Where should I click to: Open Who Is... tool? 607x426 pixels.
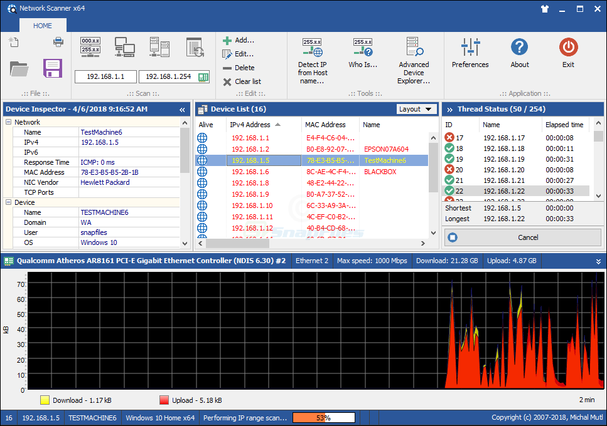coord(363,53)
